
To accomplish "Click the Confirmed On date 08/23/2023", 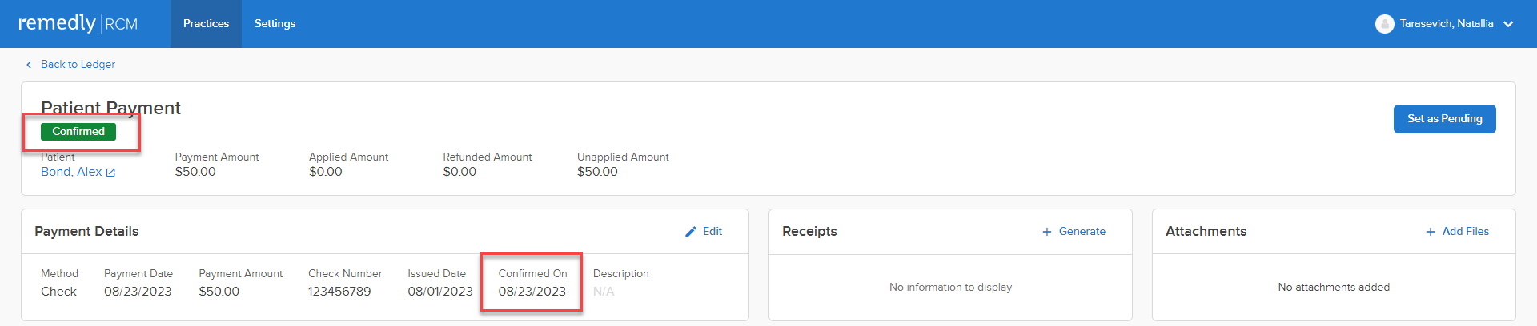I will 532,292.
